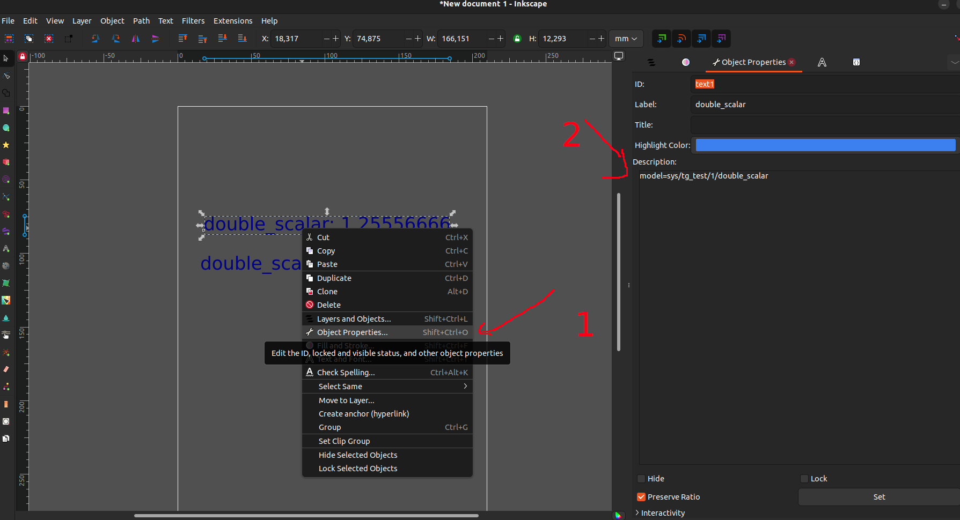
Task: Choose Delete in context menu
Action: click(x=387, y=305)
